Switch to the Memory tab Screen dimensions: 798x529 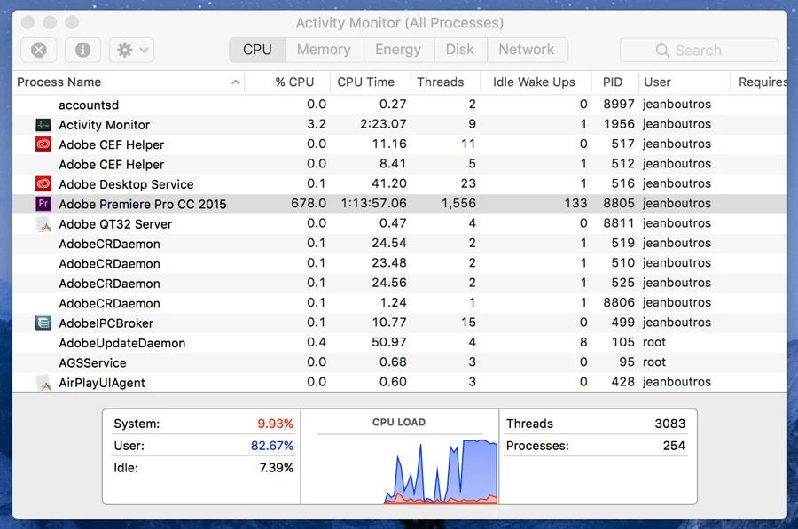click(x=325, y=50)
